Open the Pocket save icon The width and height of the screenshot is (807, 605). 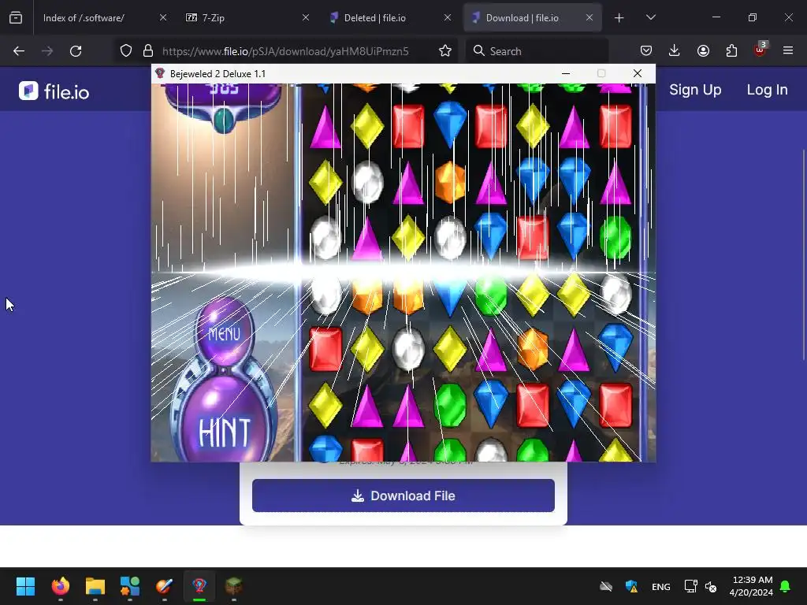[646, 51]
